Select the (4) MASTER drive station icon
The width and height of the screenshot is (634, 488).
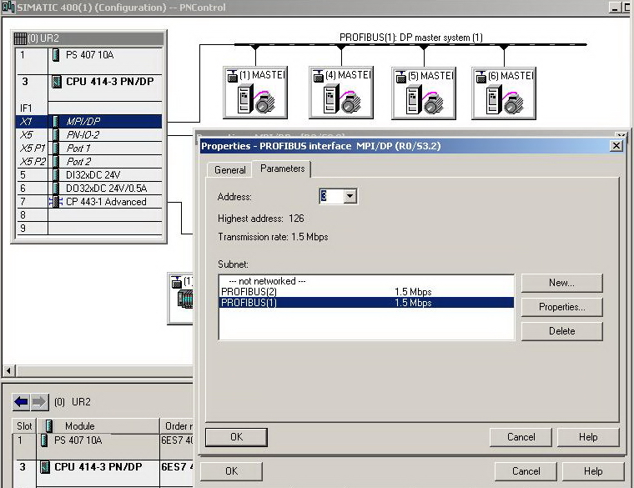341,93
